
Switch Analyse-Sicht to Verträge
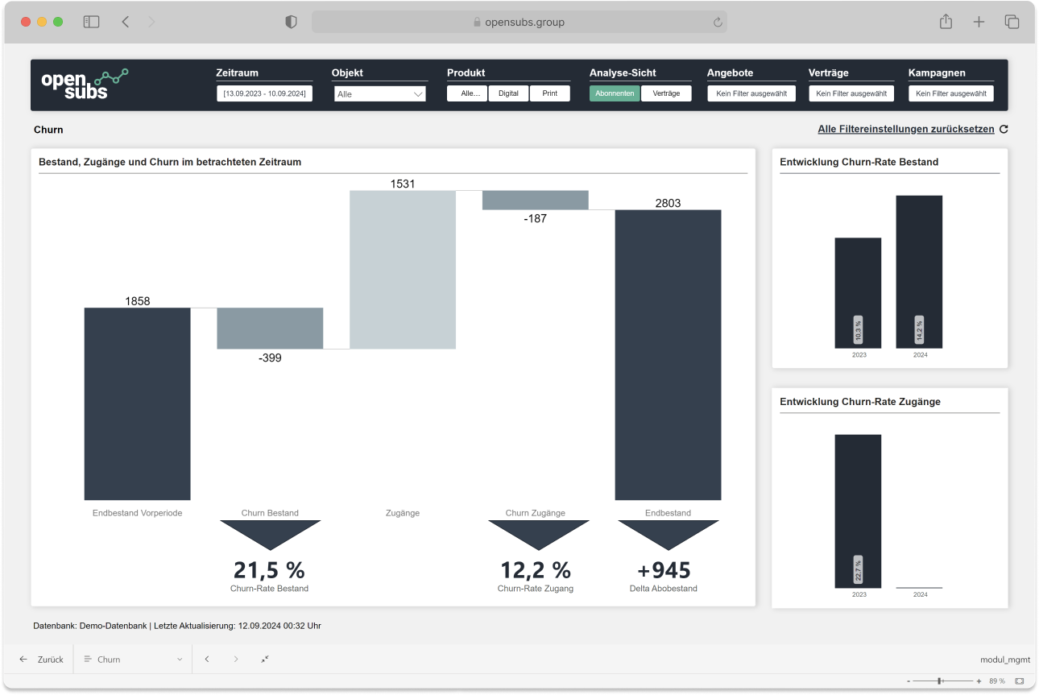tap(666, 93)
